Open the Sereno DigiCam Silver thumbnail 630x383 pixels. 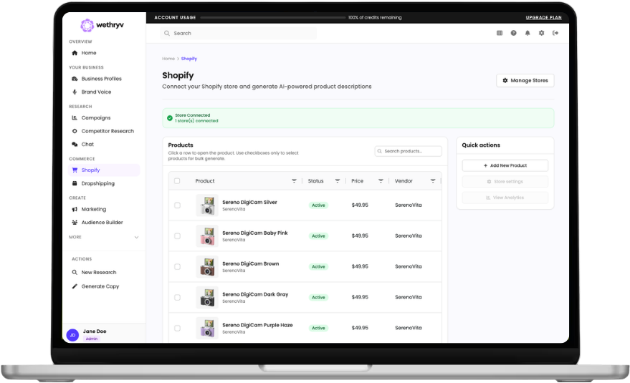point(207,205)
